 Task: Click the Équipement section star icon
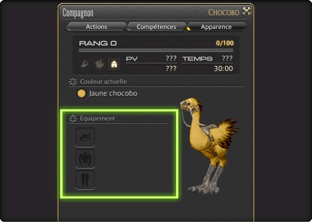click(x=73, y=118)
